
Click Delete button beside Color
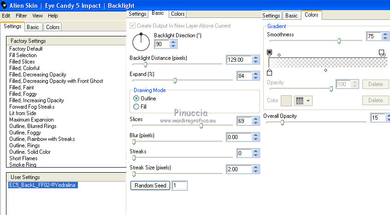click(x=375, y=100)
